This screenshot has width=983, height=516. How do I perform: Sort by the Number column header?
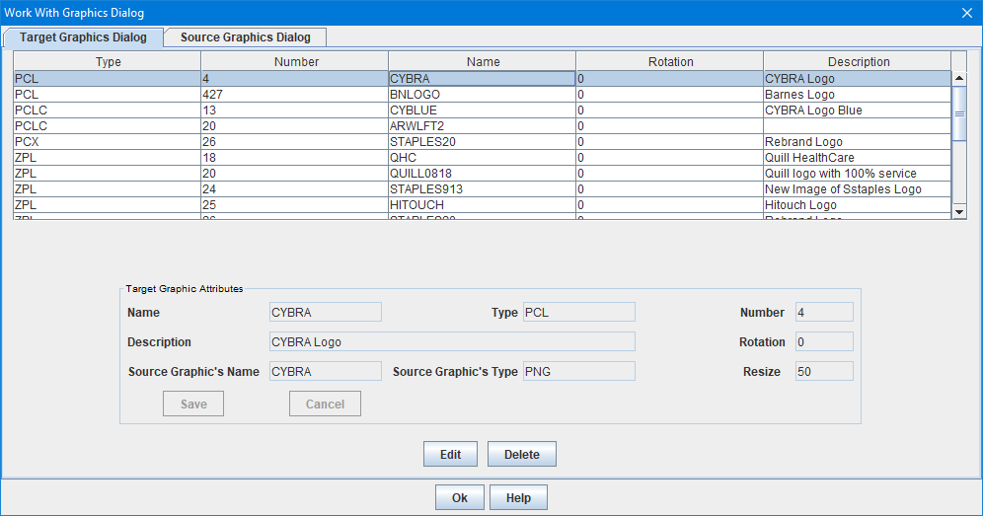click(295, 61)
